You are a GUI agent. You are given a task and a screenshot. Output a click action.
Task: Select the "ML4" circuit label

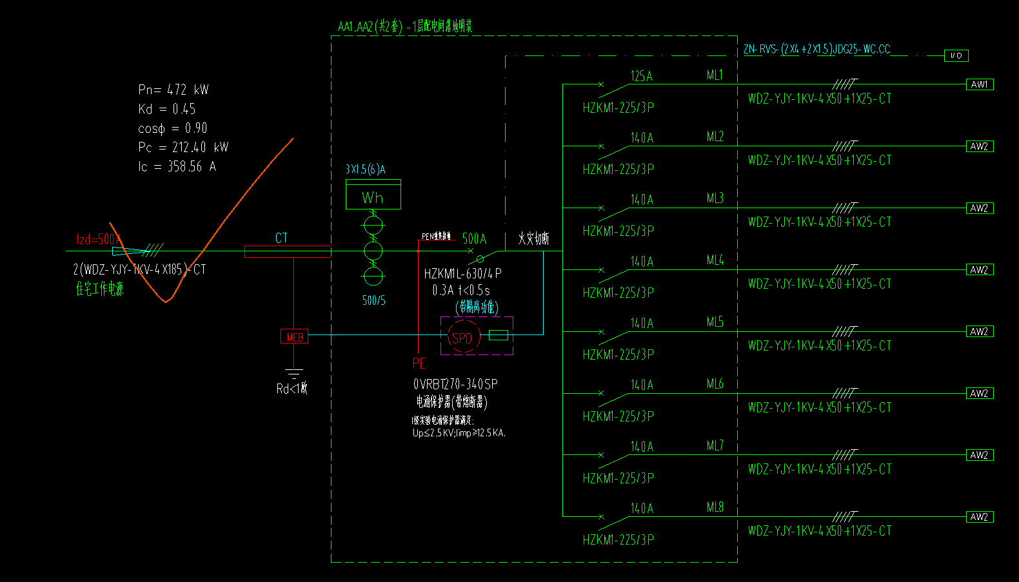[x=715, y=260]
